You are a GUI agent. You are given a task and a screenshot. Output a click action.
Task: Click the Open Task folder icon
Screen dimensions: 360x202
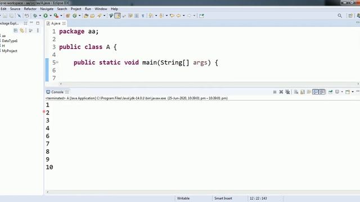coord(92,16)
